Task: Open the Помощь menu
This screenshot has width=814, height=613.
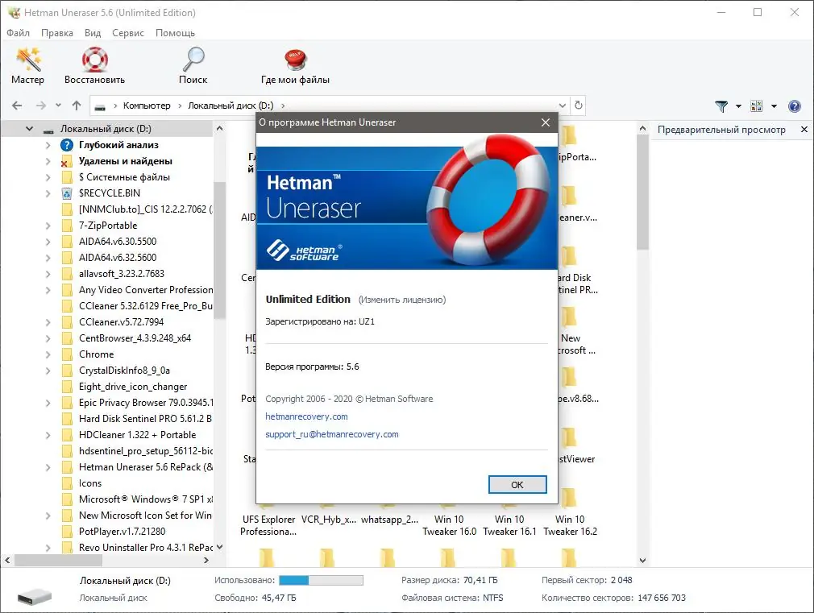Action: tap(175, 33)
